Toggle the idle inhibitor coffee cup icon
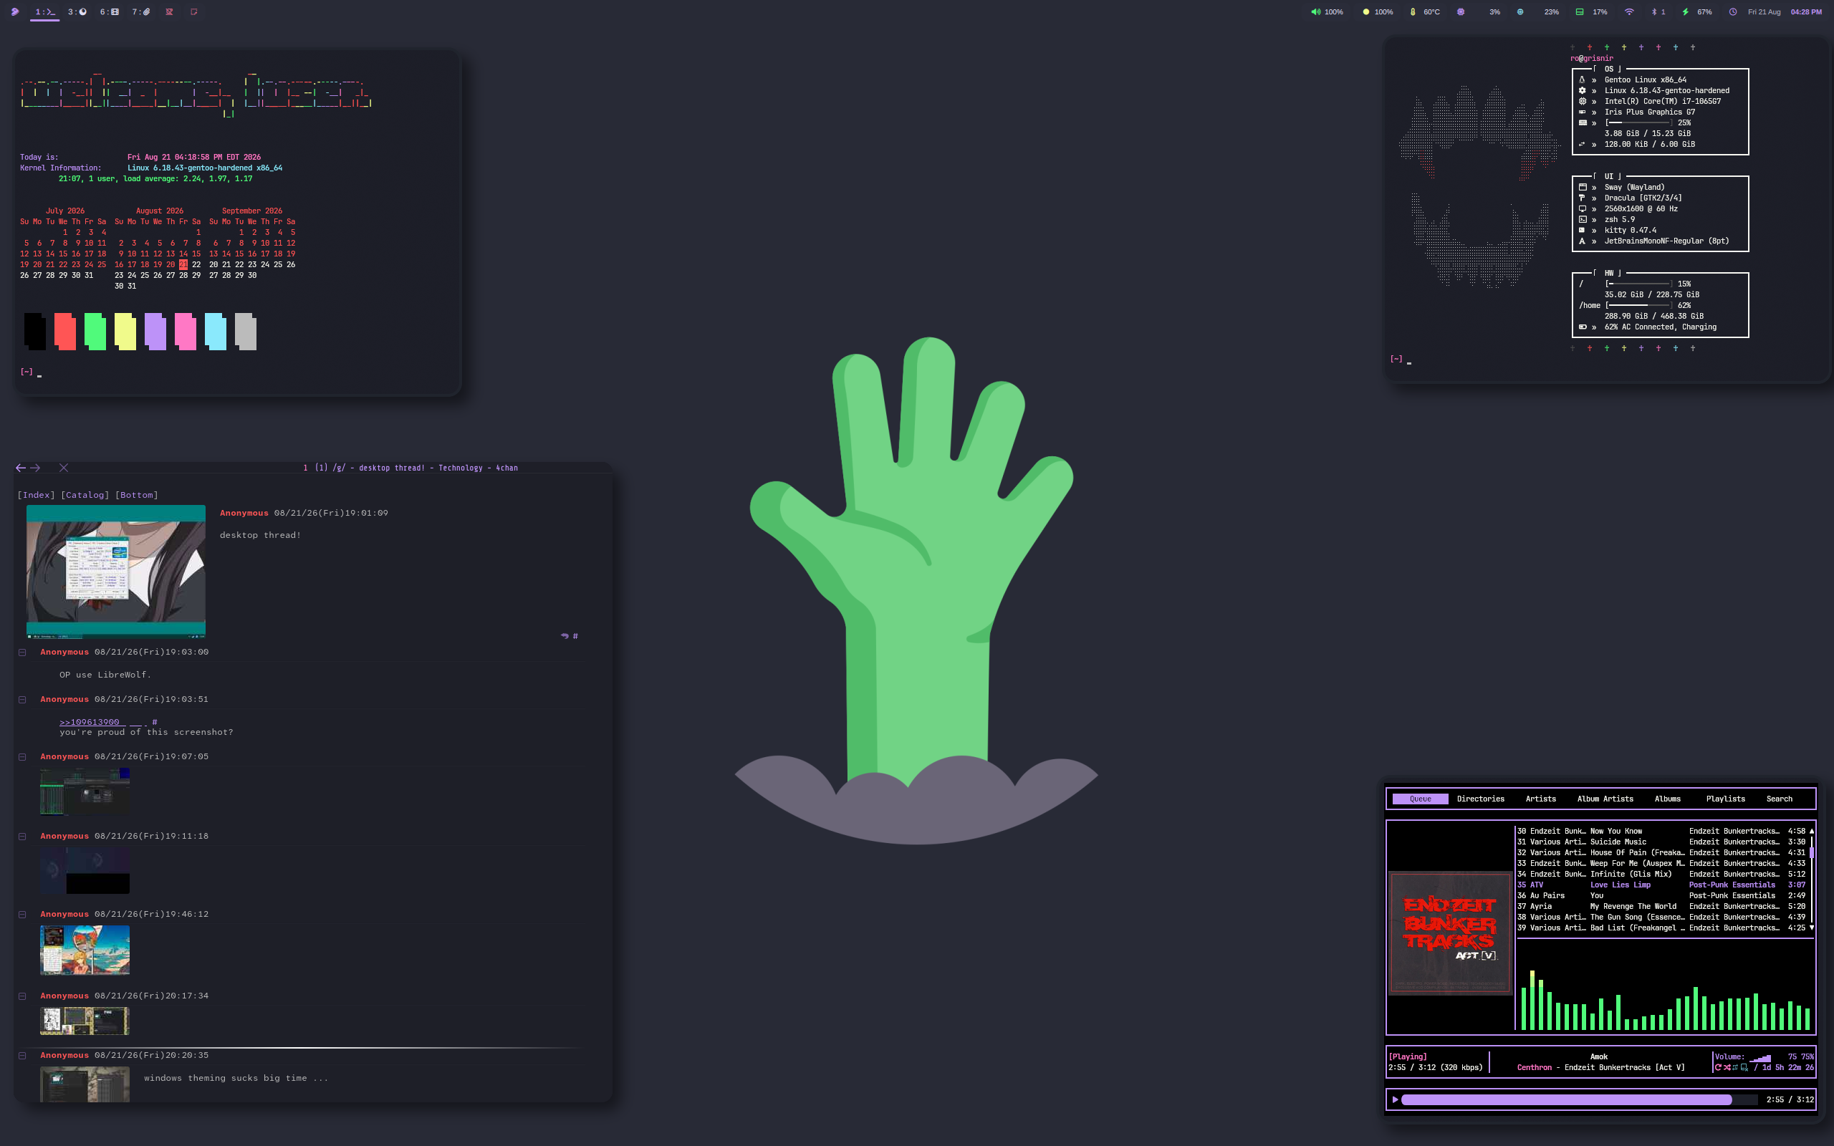Viewport: 1834px width, 1146px height. pos(169,12)
